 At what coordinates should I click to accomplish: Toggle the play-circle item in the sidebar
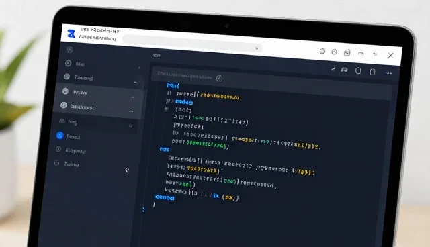(x=72, y=150)
